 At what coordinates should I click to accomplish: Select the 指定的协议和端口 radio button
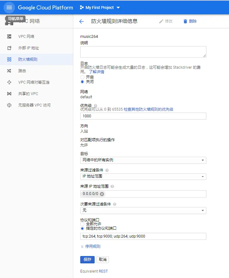82,228
